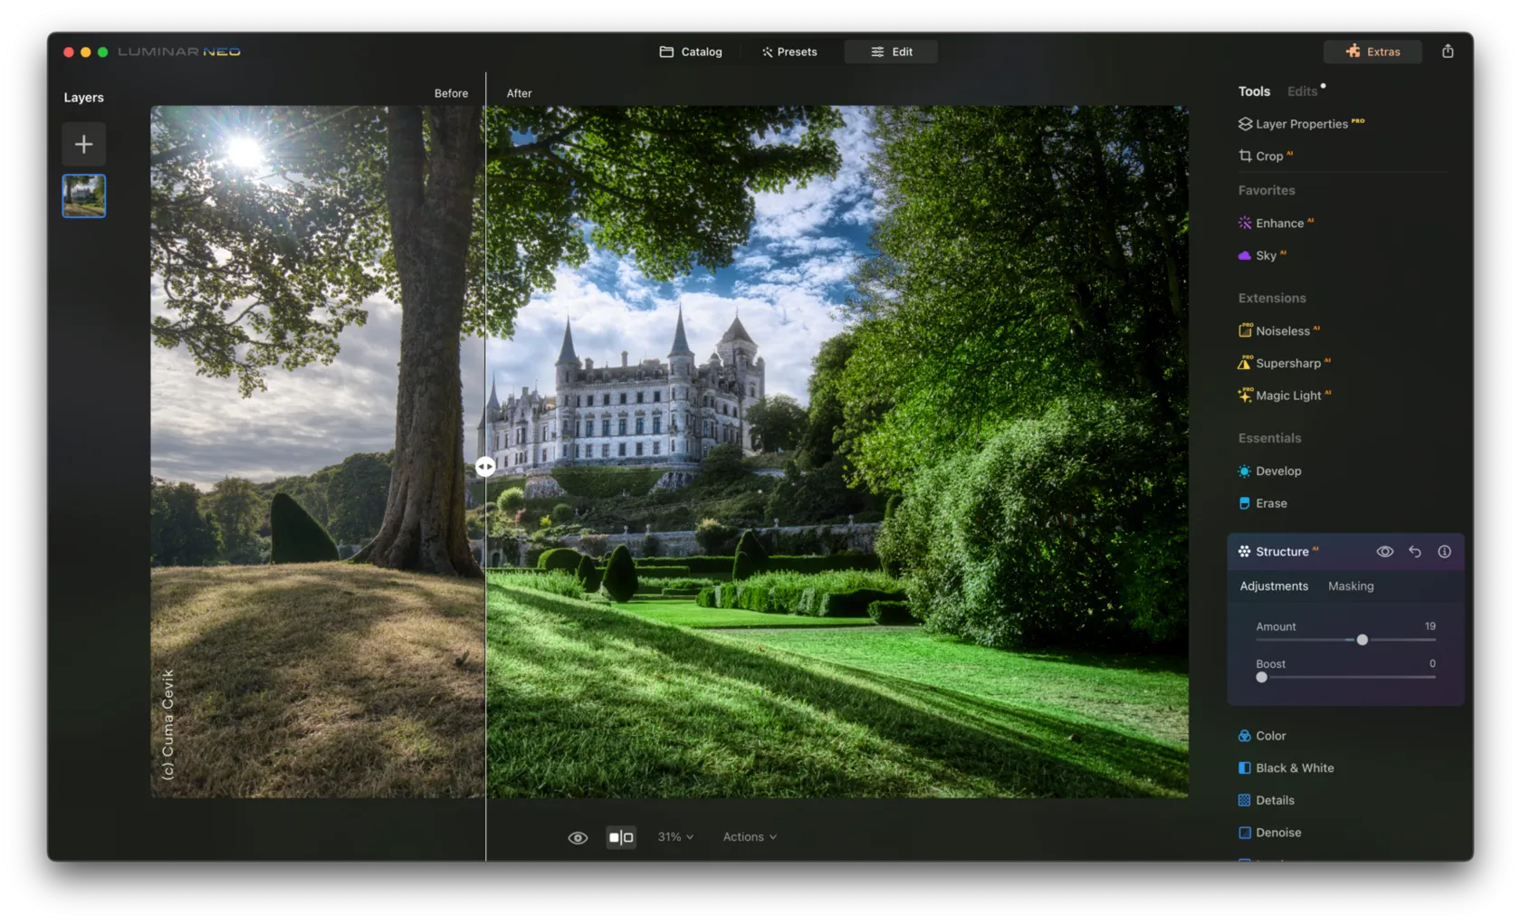Open the 31% zoom dropdown
Image resolution: width=1521 pixels, height=924 pixels.
click(675, 838)
